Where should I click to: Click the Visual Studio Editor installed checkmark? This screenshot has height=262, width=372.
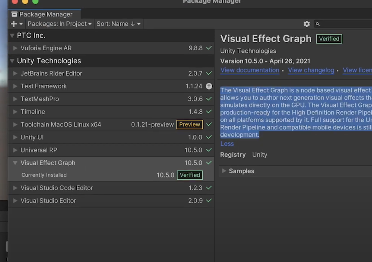pyautogui.click(x=209, y=201)
